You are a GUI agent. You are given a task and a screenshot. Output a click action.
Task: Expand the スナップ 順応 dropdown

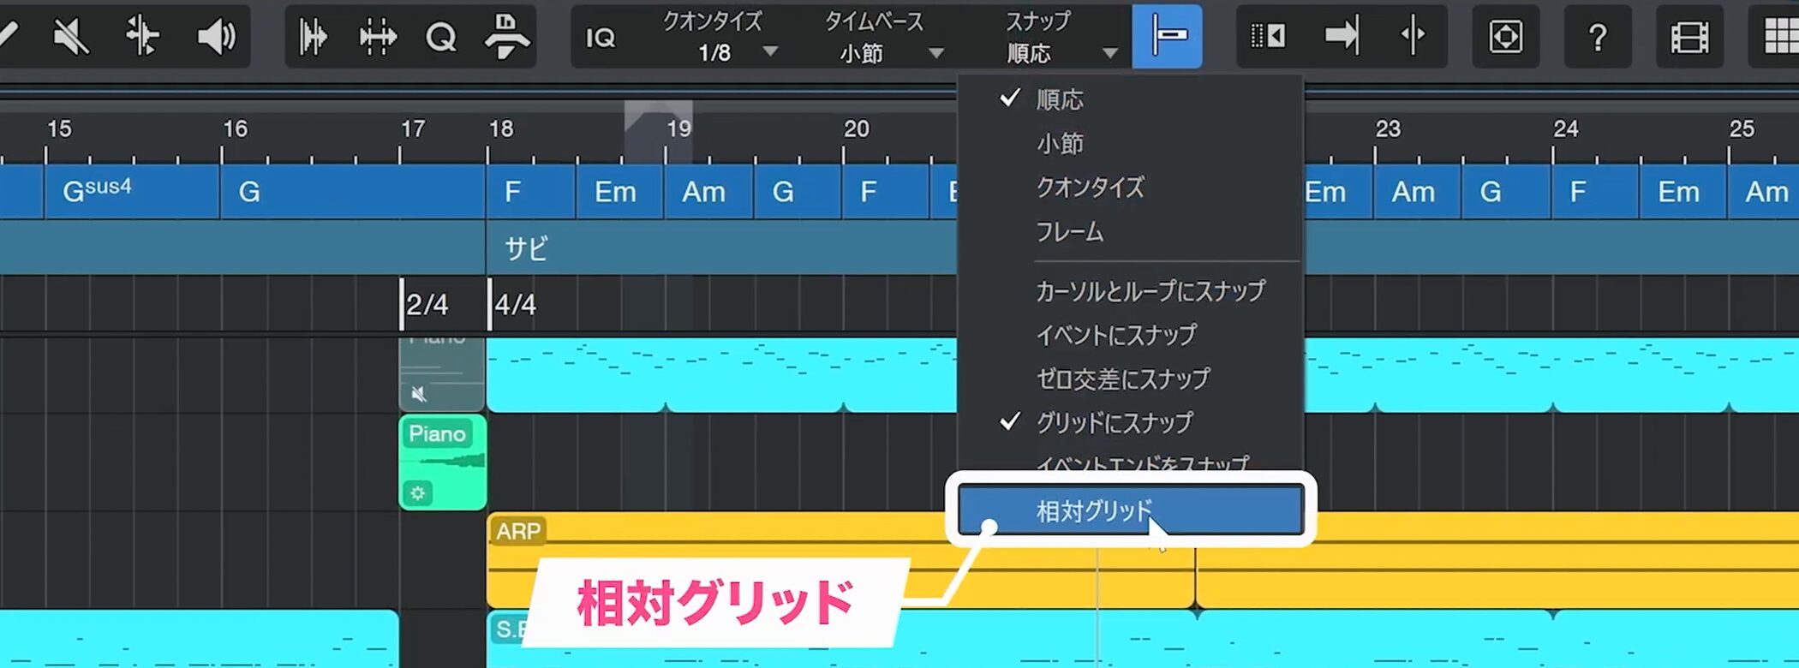pyautogui.click(x=1061, y=39)
